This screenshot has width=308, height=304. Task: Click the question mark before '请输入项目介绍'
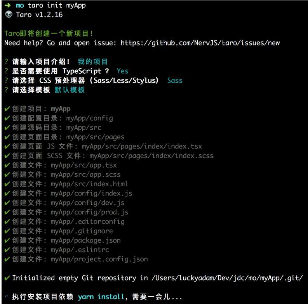tap(6, 62)
